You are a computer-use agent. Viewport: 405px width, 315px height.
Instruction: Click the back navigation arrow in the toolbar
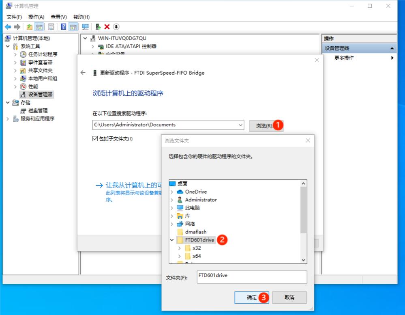pos(8,27)
